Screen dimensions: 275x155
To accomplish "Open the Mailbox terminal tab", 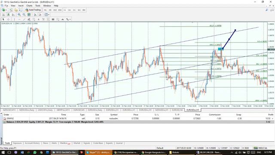I will (x=65, y=143).
